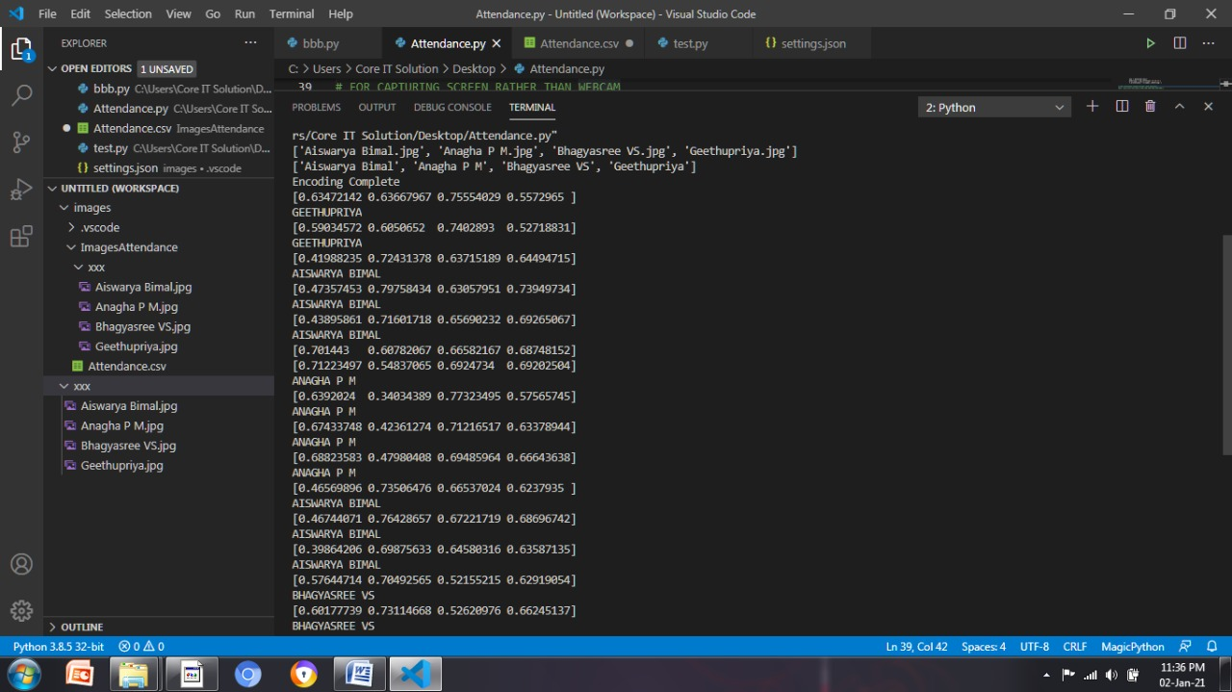
Task: Open the Source Control view
Action: pos(21,142)
